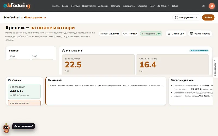Image resolution: width=218 pixels, height=136 pixels.
Task: Download results with Свали CSV
Action: (176, 33)
